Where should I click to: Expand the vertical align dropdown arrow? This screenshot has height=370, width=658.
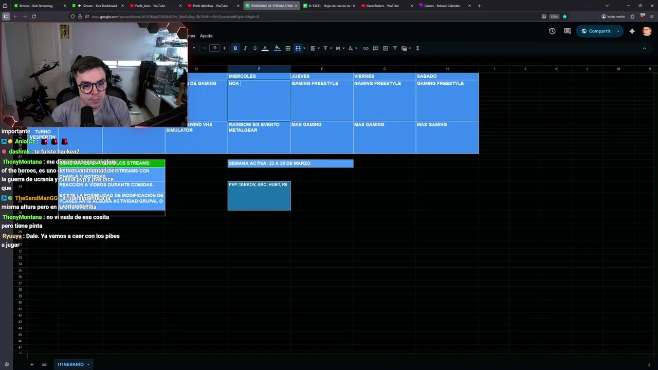(x=331, y=48)
